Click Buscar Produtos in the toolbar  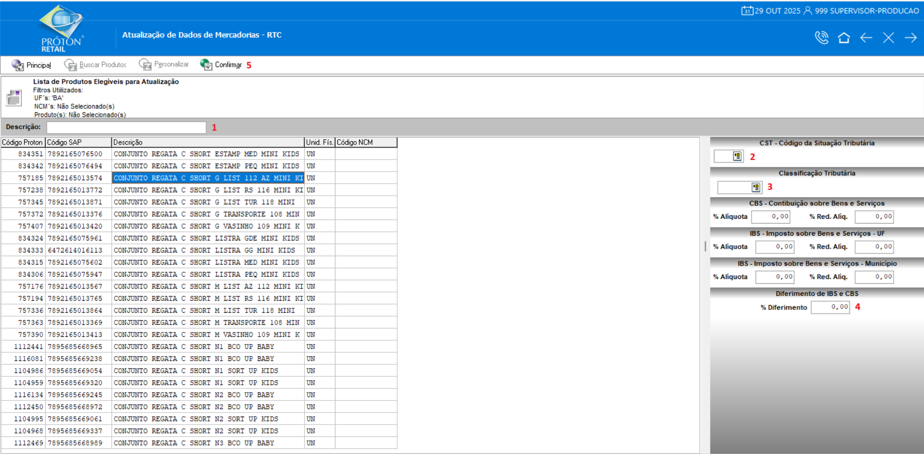[x=95, y=65]
